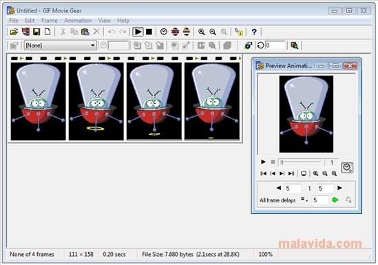
Task: Toggle the clock timing panel button in Preview
Action: pos(347,168)
